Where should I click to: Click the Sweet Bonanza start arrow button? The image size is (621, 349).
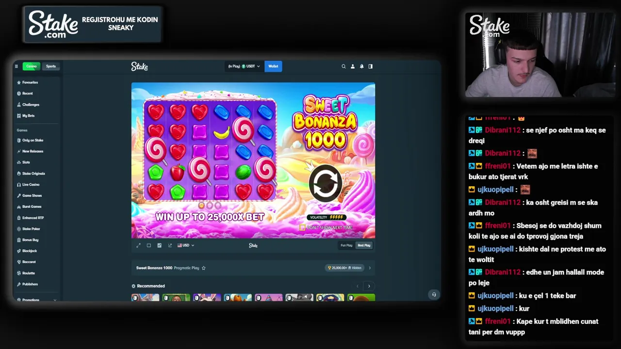326,183
